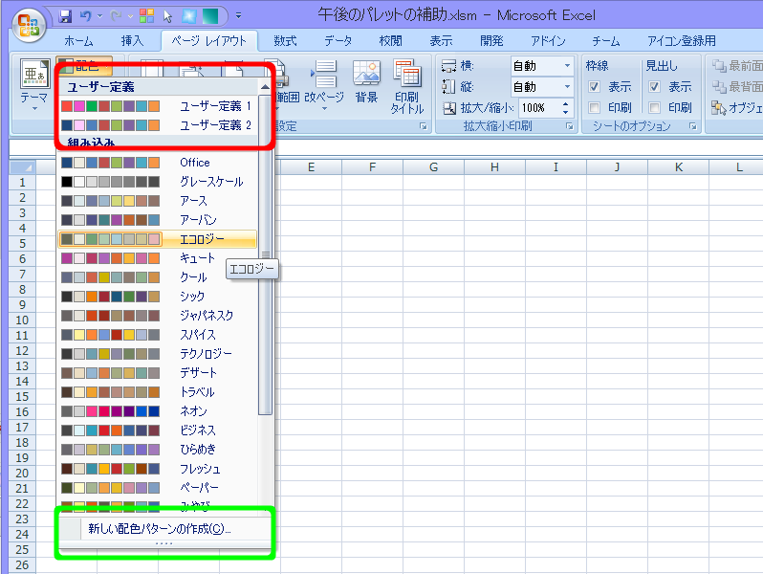The height and width of the screenshot is (574, 763).
Task: Choose the キュート color scheme
Action: [157, 258]
